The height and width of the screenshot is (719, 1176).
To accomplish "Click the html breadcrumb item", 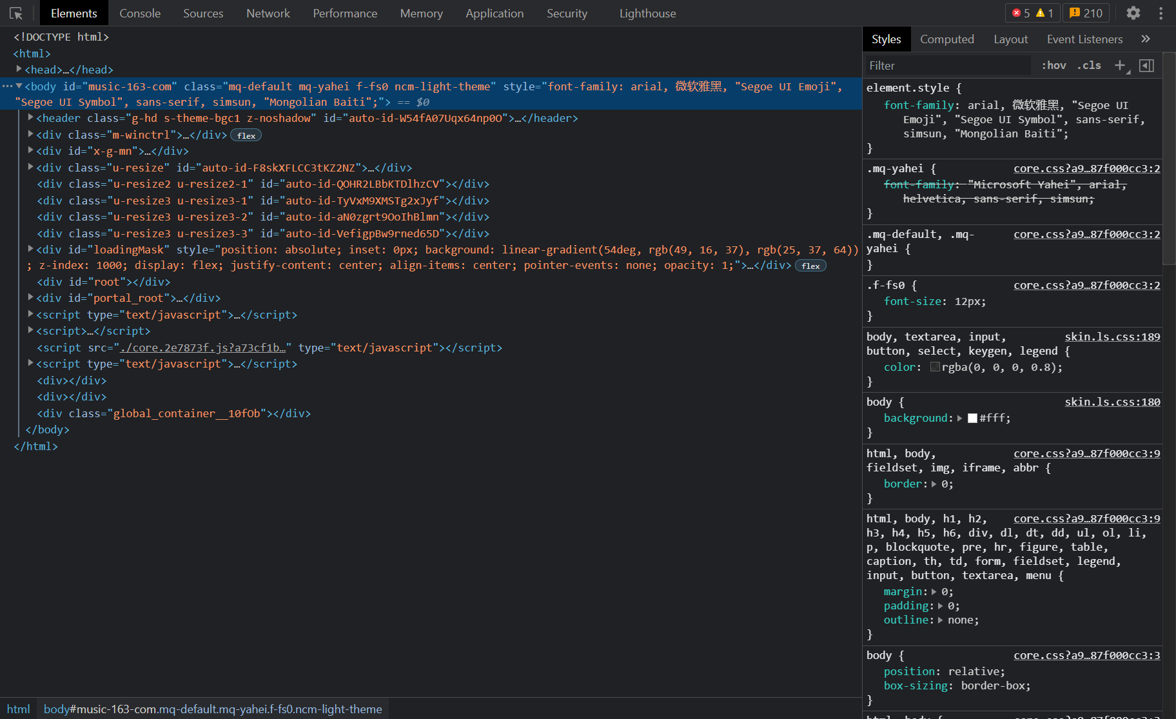I will (x=18, y=709).
